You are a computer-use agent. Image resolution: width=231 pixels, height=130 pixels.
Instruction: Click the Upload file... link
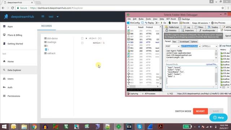[x=212, y=64]
